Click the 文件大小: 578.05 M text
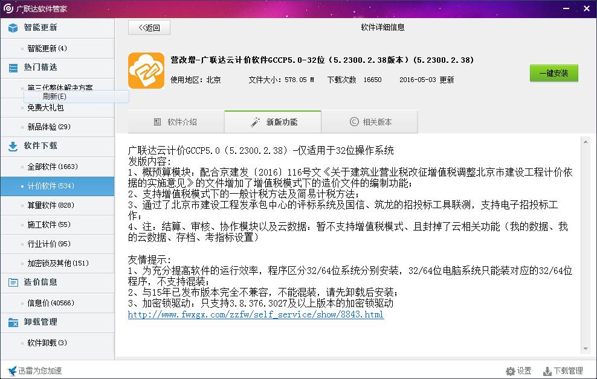 (x=282, y=80)
